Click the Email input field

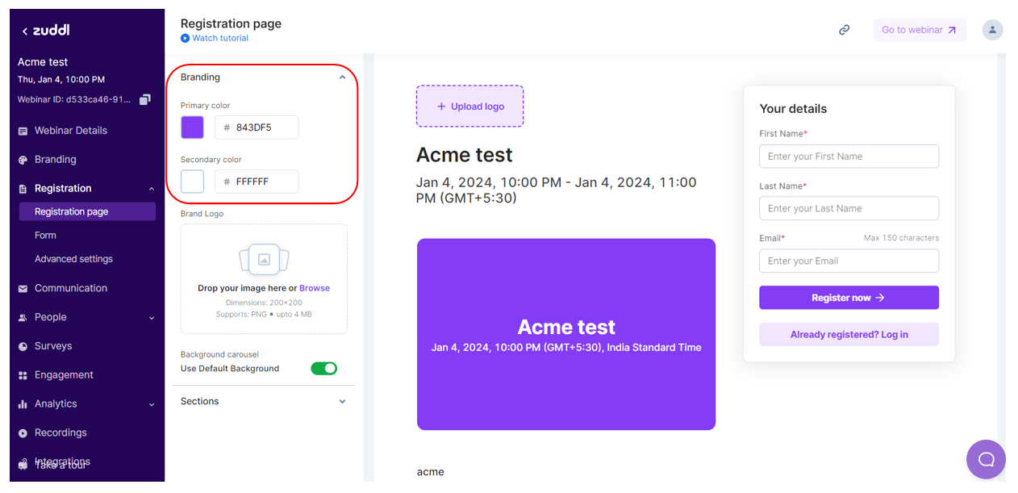tap(849, 261)
